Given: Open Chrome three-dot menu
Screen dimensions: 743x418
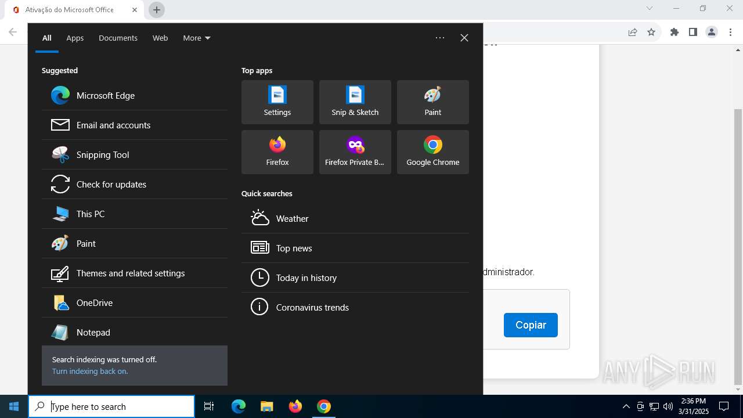Looking at the screenshot, I should point(730,32).
